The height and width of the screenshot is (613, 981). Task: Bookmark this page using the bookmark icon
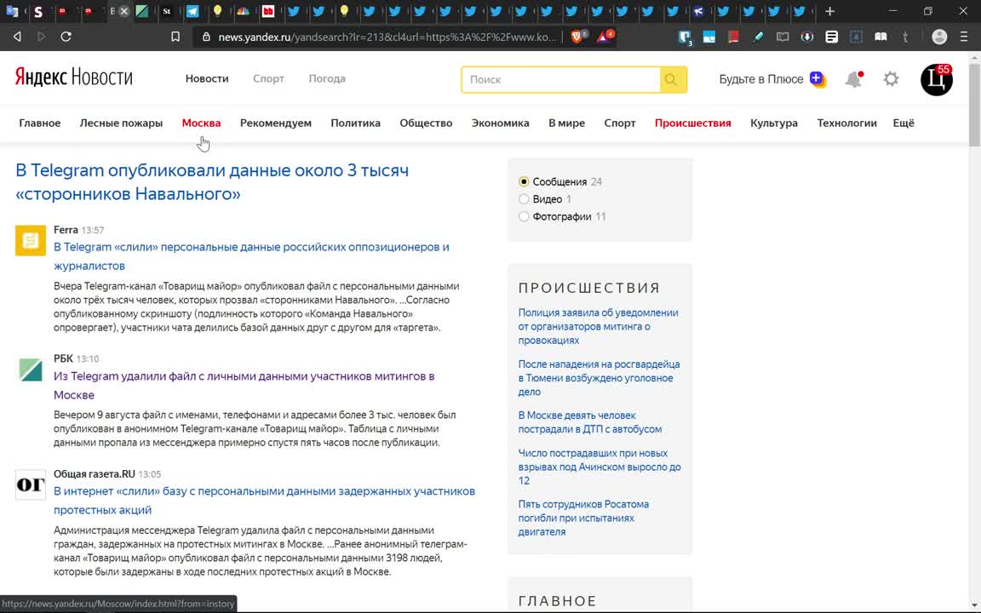point(175,37)
